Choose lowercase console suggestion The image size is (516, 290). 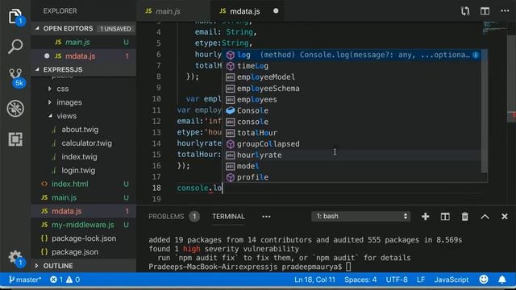click(x=352, y=122)
